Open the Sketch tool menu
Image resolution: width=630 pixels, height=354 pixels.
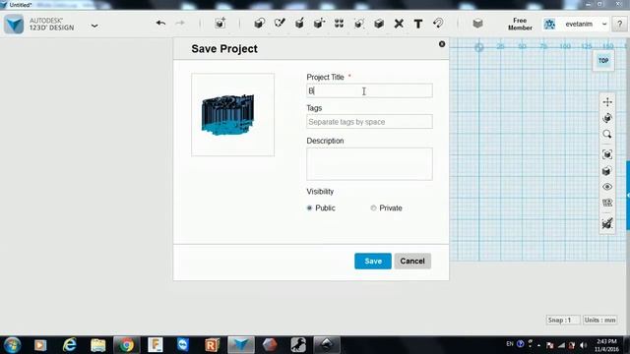tap(280, 24)
